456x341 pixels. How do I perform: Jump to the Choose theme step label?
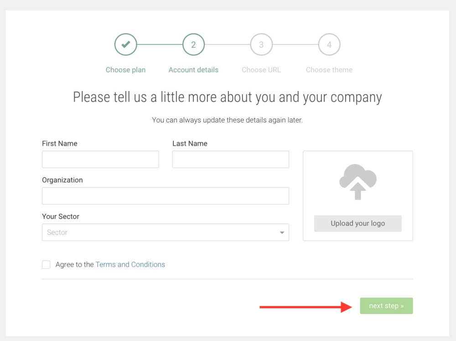[x=329, y=70]
